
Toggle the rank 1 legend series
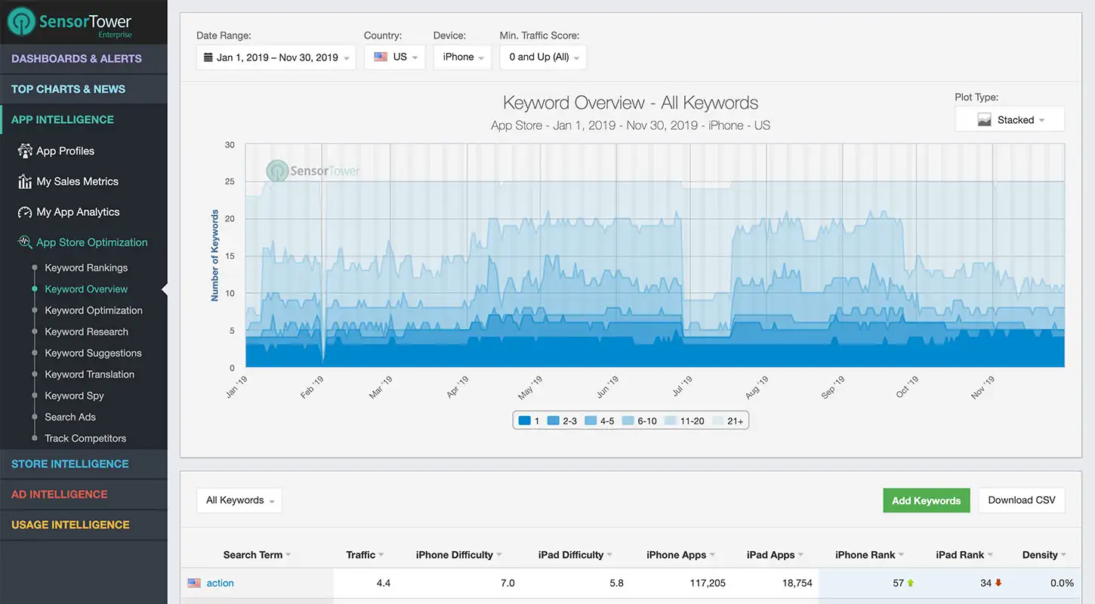[529, 421]
